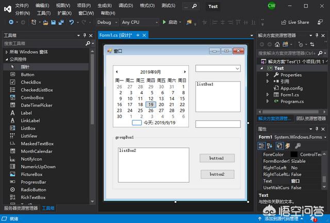Click the Home icon in Solution Explorer
Image resolution: width=330 pixels, height=223 pixels.
pyautogui.click(x=277, y=45)
